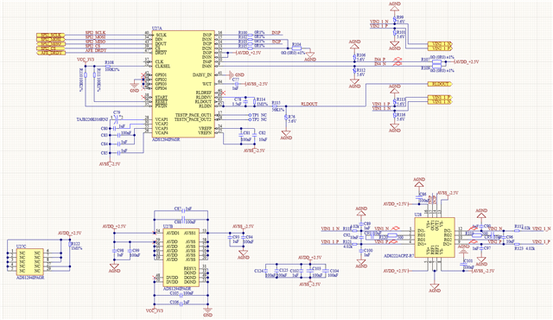
Task: Select capacitor C106 below U27B
Action: click(x=181, y=304)
